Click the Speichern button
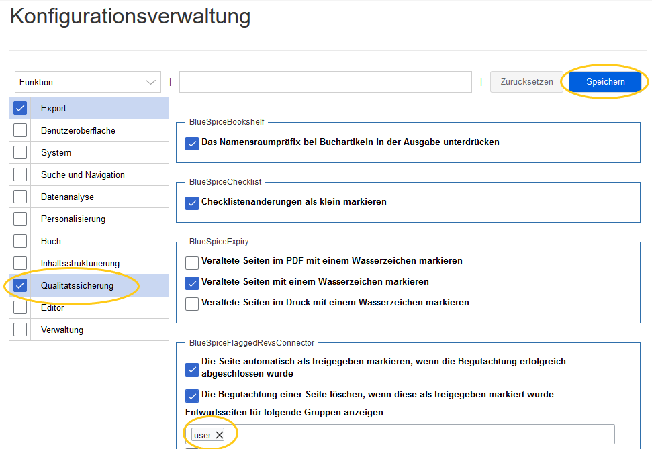 click(x=605, y=81)
